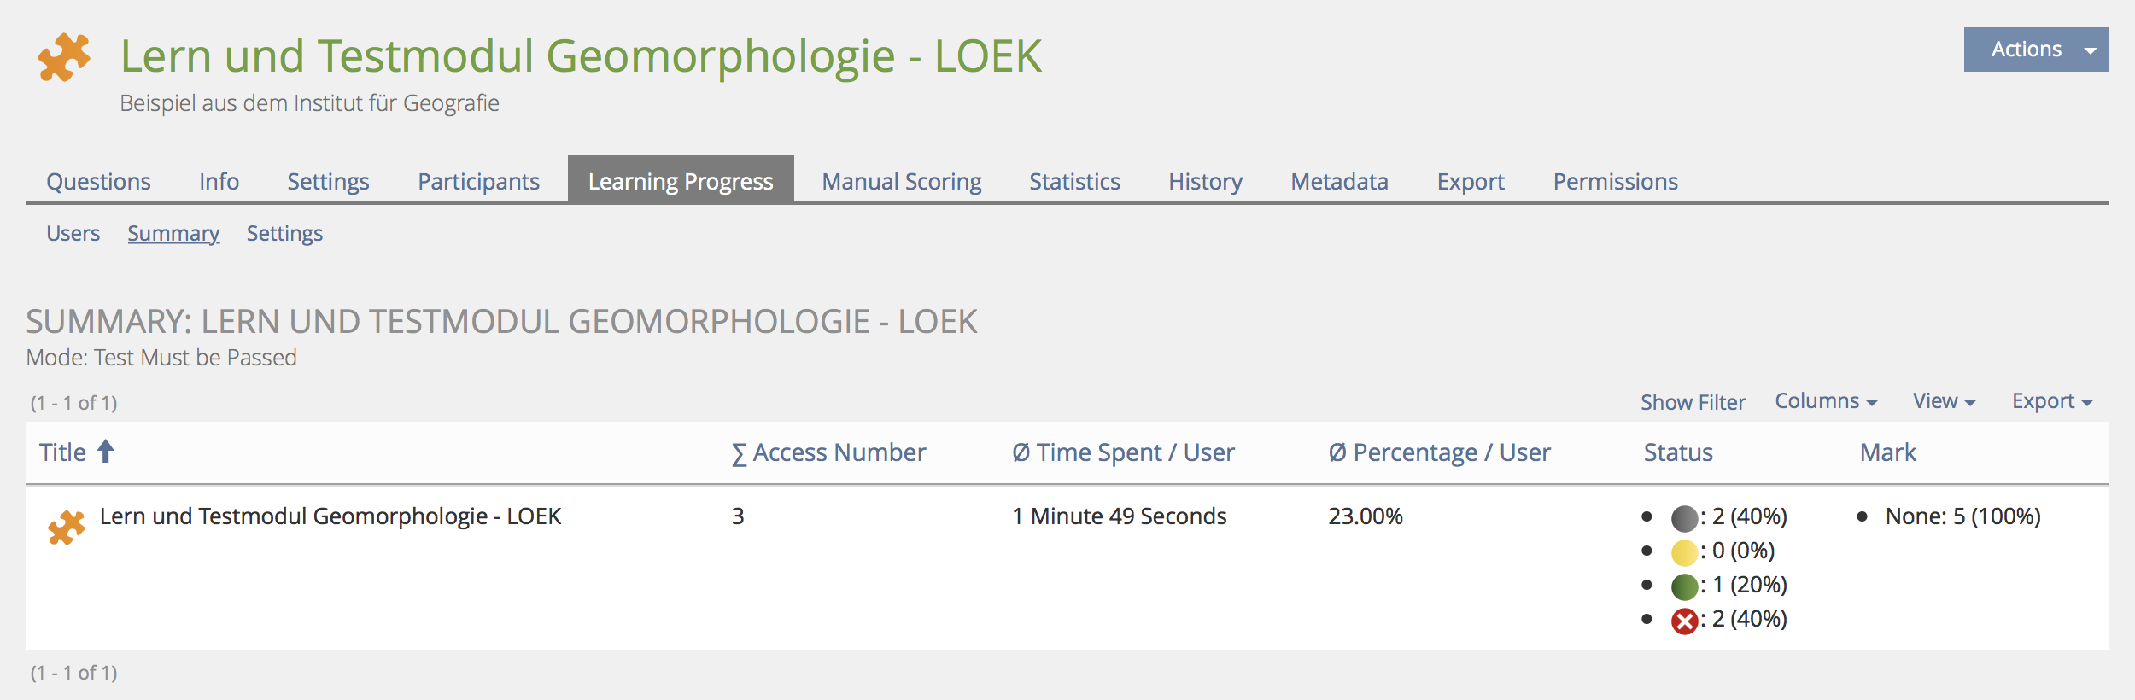Open the Lern und Testmodul row title

tap(330, 516)
